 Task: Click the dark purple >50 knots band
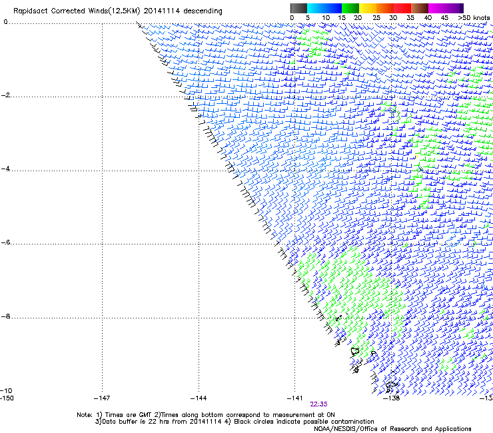pos(462,8)
